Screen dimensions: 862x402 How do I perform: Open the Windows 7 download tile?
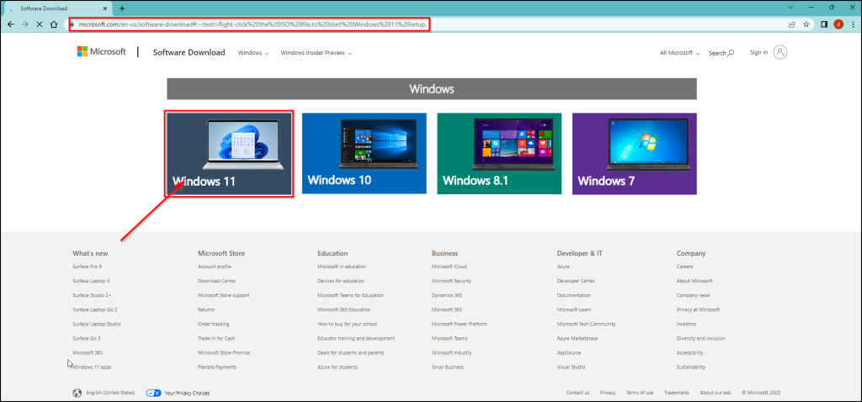(635, 154)
